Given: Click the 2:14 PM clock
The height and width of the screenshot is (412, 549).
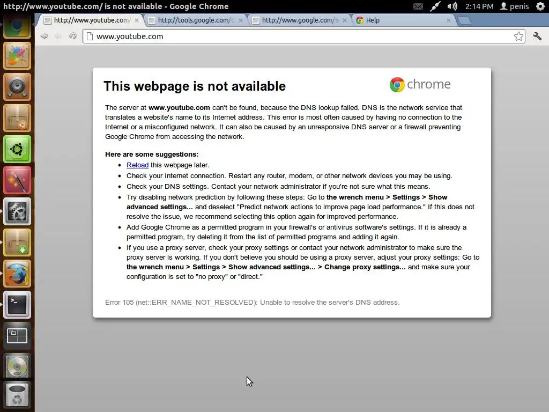Looking at the screenshot, I should [x=479, y=6].
